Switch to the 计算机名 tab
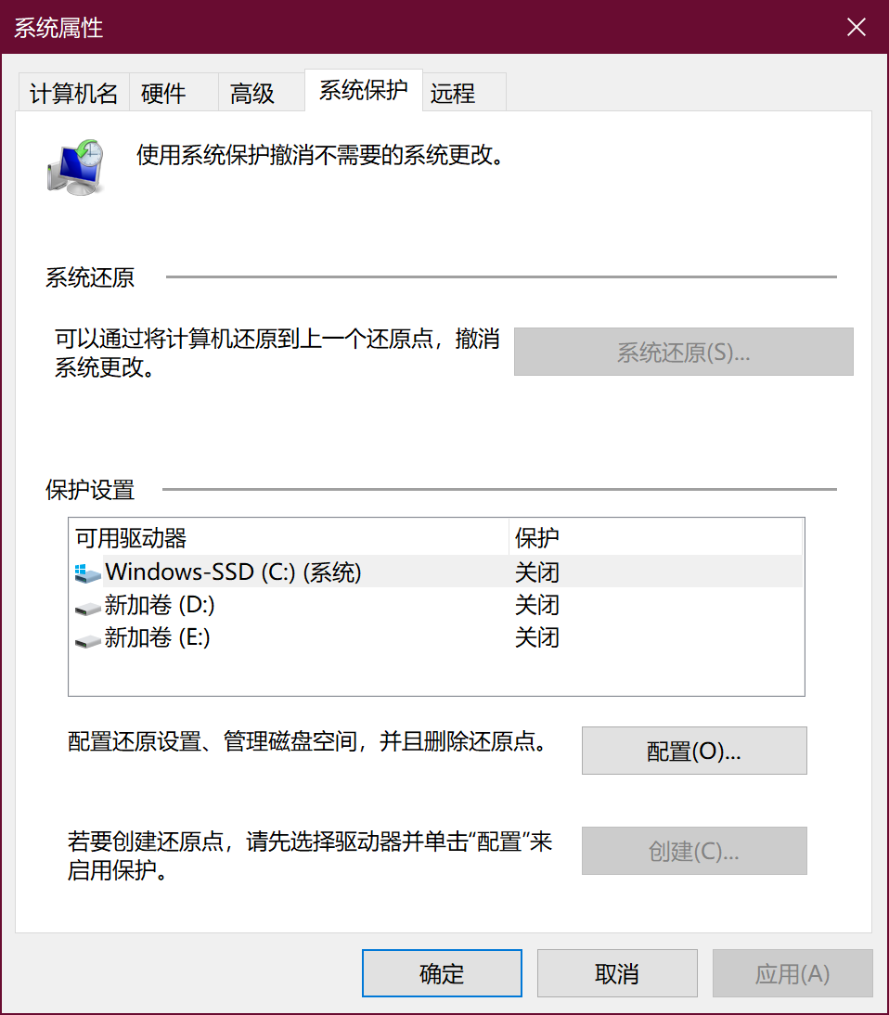Image resolution: width=889 pixels, height=1015 pixels. [73, 92]
